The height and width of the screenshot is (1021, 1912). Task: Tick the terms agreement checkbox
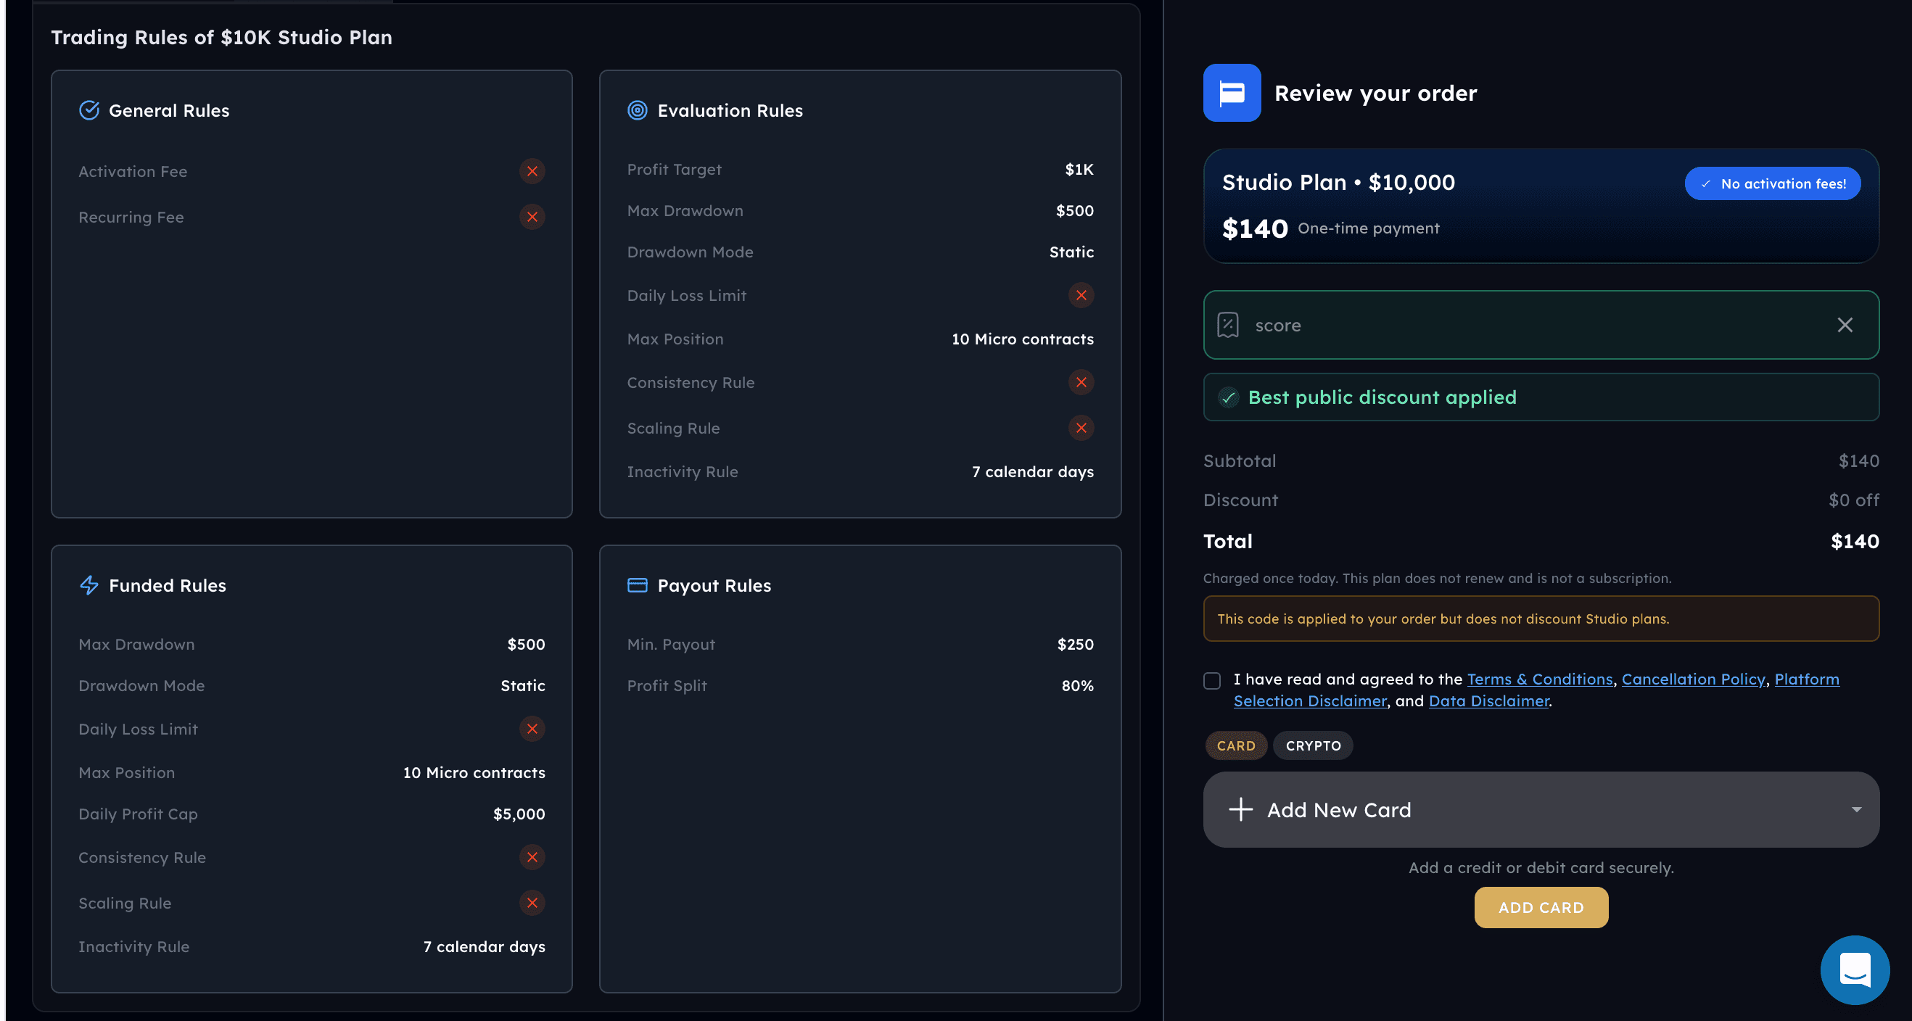1212,680
